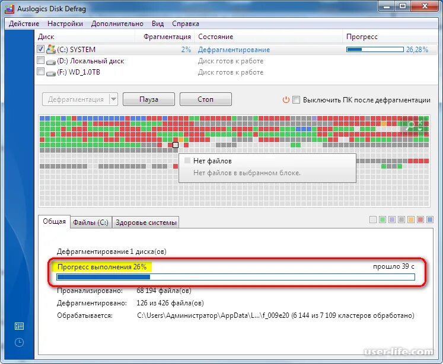Click the Фрагментация column header
The image size is (443, 364).
point(165,37)
